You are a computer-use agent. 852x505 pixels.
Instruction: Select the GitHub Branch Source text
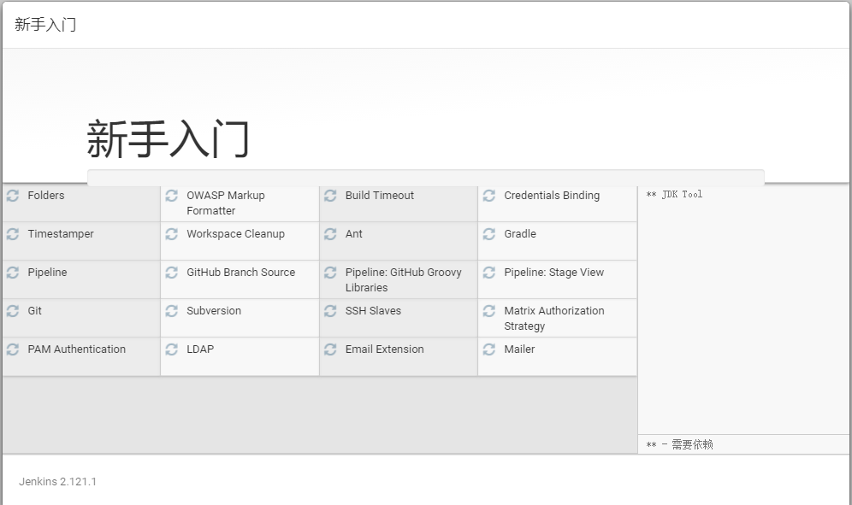click(x=240, y=273)
